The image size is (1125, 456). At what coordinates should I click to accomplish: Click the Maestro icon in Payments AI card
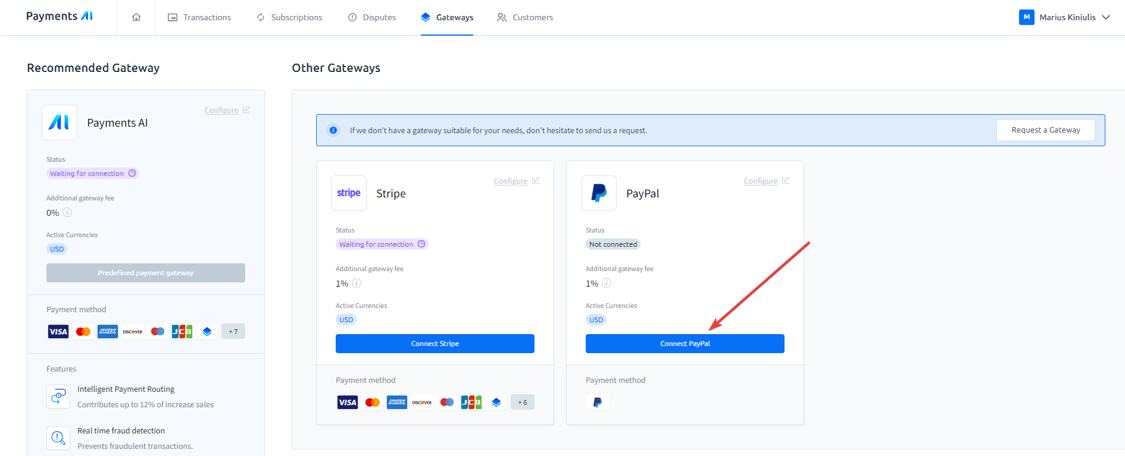pos(158,332)
